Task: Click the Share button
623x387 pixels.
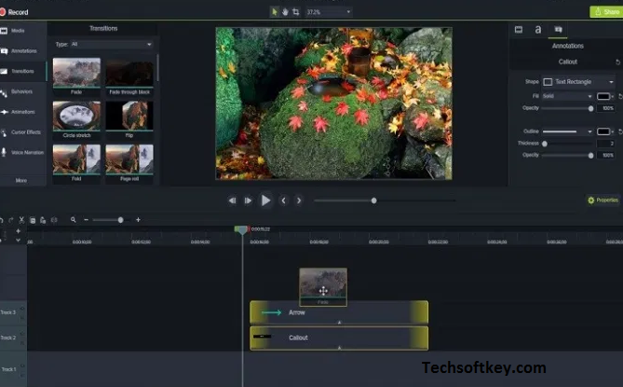Action: tap(606, 12)
